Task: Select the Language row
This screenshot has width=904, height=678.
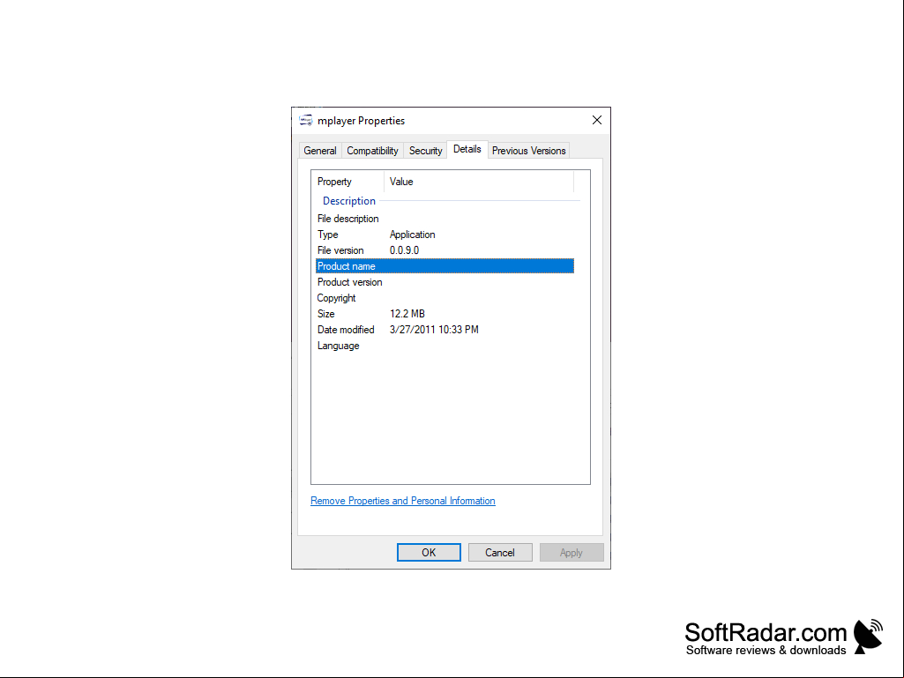Action: point(445,346)
